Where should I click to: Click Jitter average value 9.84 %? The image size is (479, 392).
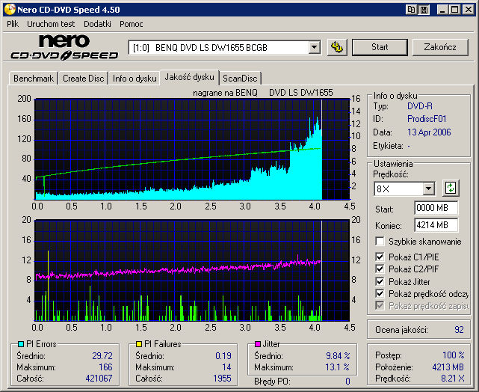[338, 355]
